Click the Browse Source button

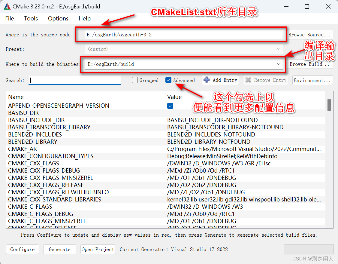tap(310, 35)
